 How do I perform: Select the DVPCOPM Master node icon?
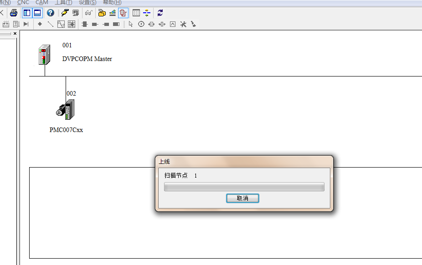(44, 56)
